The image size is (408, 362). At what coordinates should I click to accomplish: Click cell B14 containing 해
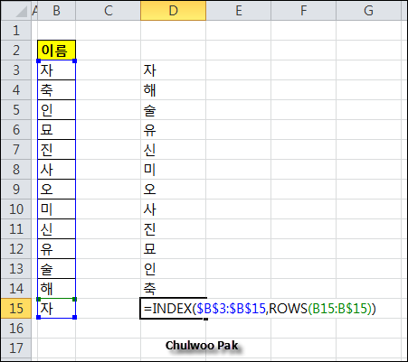pyautogui.click(x=56, y=289)
